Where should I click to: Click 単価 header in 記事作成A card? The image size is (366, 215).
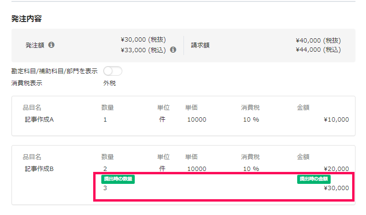(x=192, y=108)
